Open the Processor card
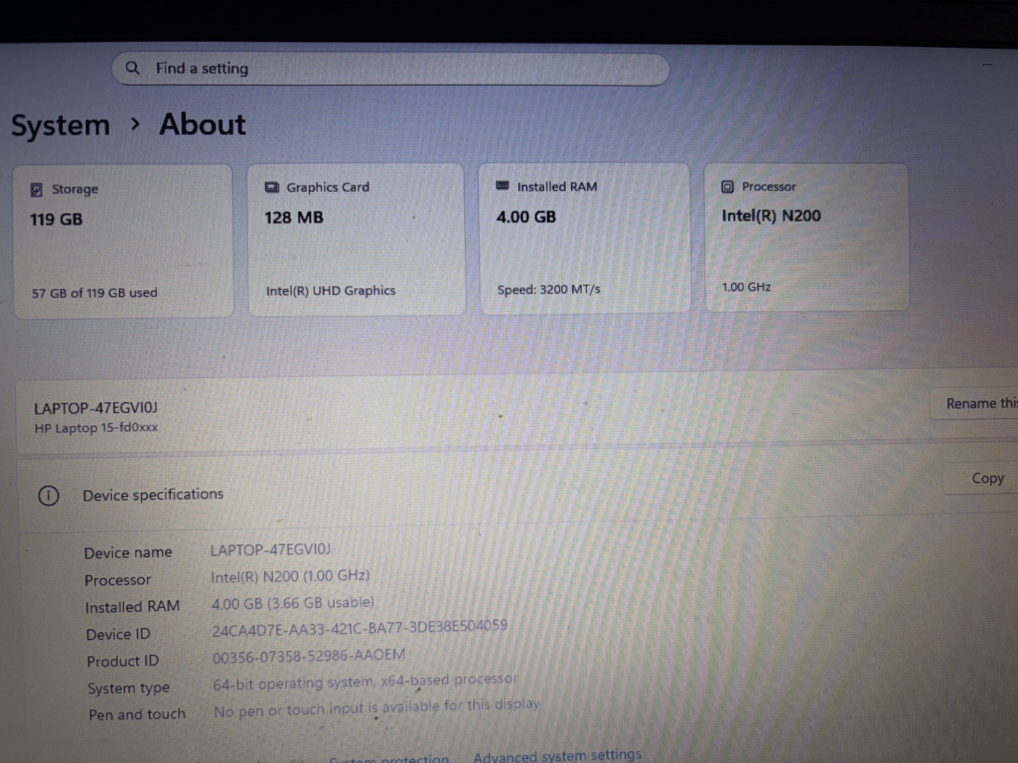Viewport: 1018px width, 763px height. coord(806,237)
